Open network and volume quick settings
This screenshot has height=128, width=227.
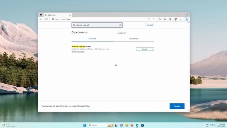coord(213,125)
